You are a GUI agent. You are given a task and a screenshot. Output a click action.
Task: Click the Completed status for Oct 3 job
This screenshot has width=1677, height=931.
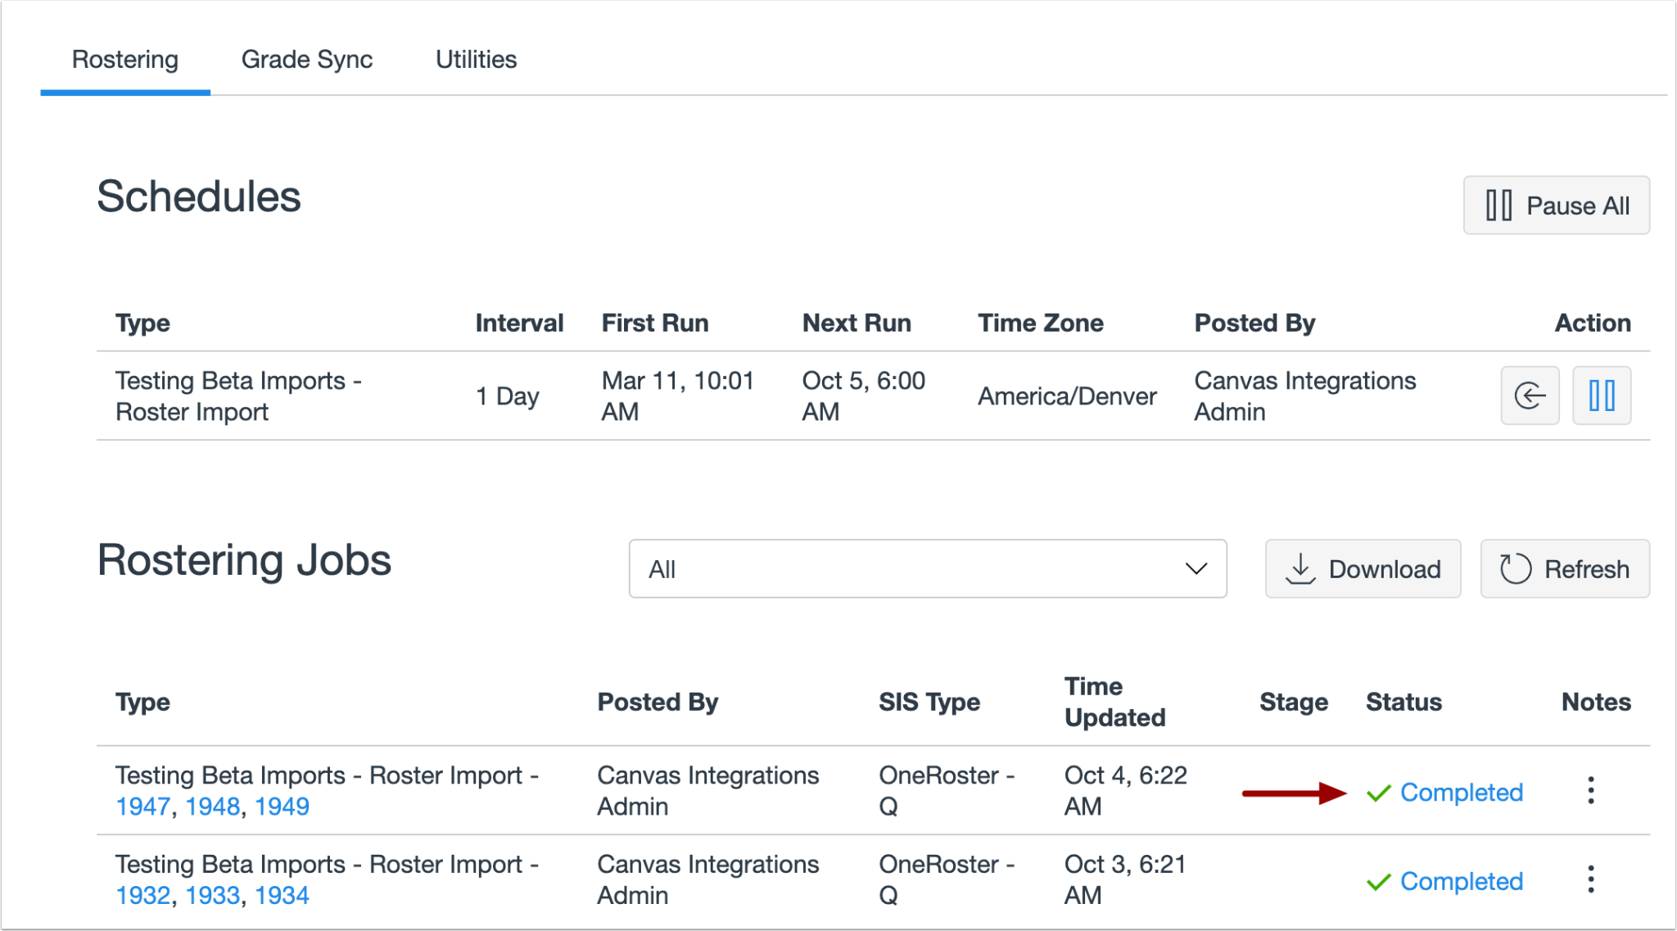pos(1460,882)
